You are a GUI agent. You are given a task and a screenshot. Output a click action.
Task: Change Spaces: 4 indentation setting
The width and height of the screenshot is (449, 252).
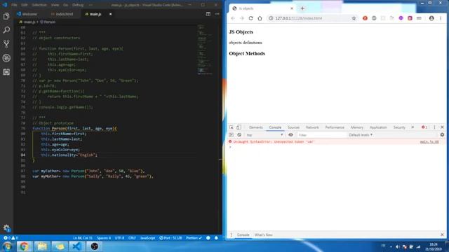[104, 238]
